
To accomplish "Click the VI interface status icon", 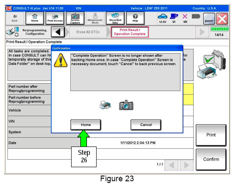I will 174,18.
